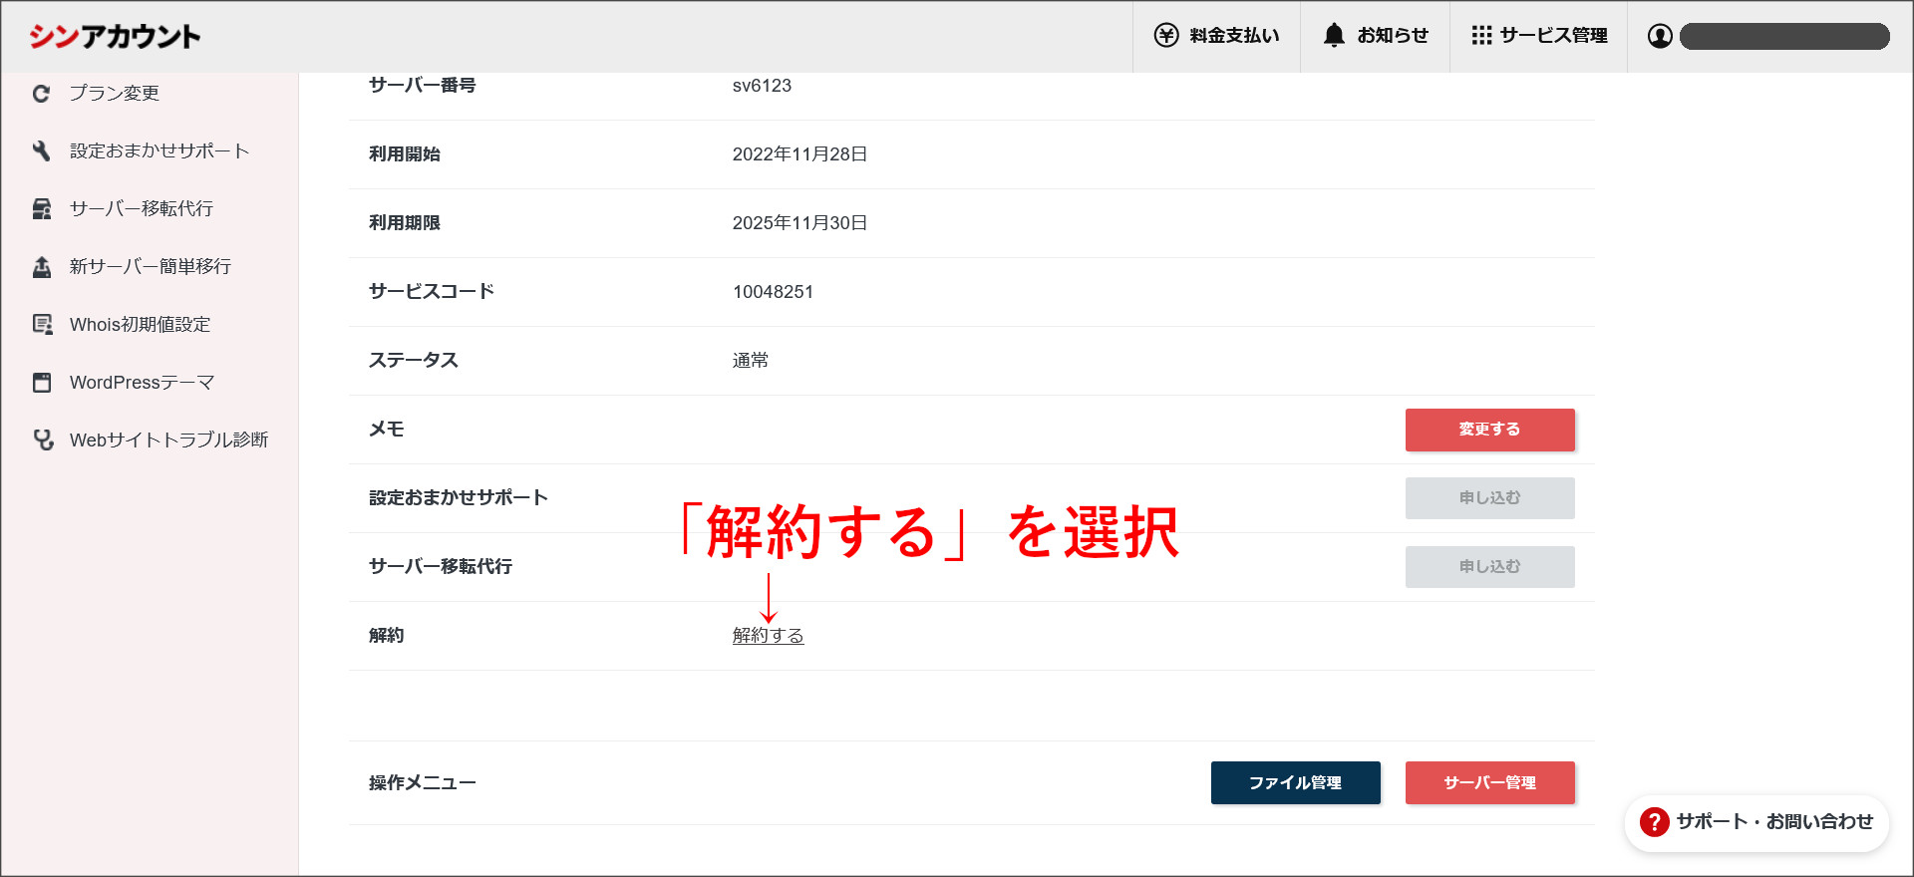Click the WordPressテーマ window icon
Screen dimensions: 1914x877
pyautogui.click(x=42, y=383)
